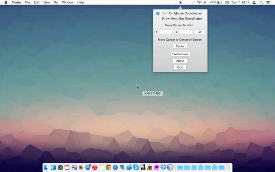The width and height of the screenshot is (275, 172).
Task: Open the Apple menu
Action: (6, 2)
